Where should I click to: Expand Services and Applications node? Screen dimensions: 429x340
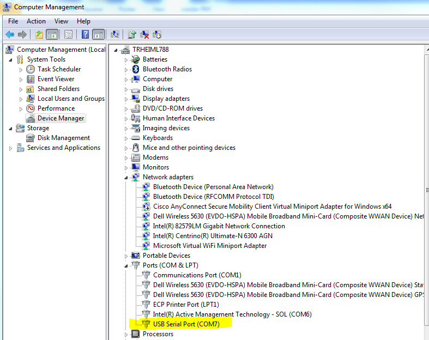coord(11,148)
